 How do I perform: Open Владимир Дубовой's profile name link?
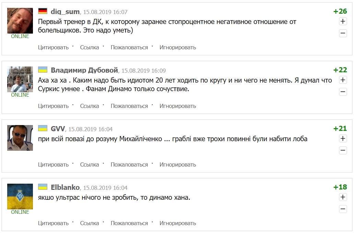[84, 70]
